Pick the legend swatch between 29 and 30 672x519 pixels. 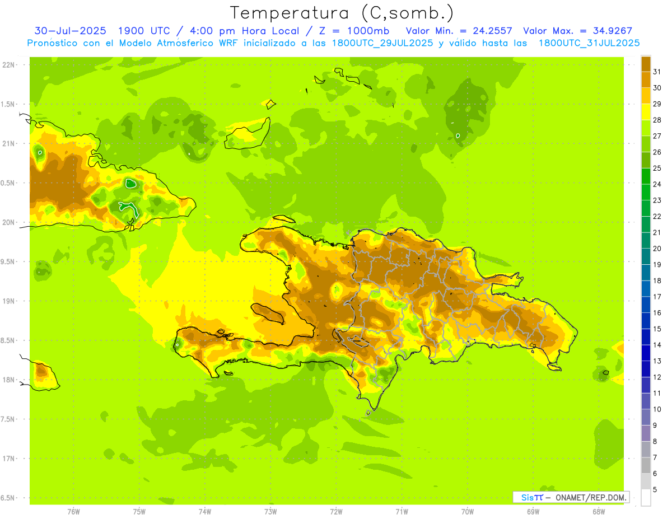click(646, 96)
